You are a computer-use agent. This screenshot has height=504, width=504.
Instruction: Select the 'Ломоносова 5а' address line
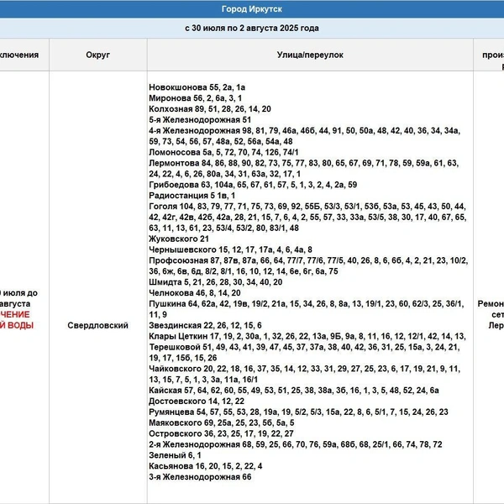tap(223, 152)
